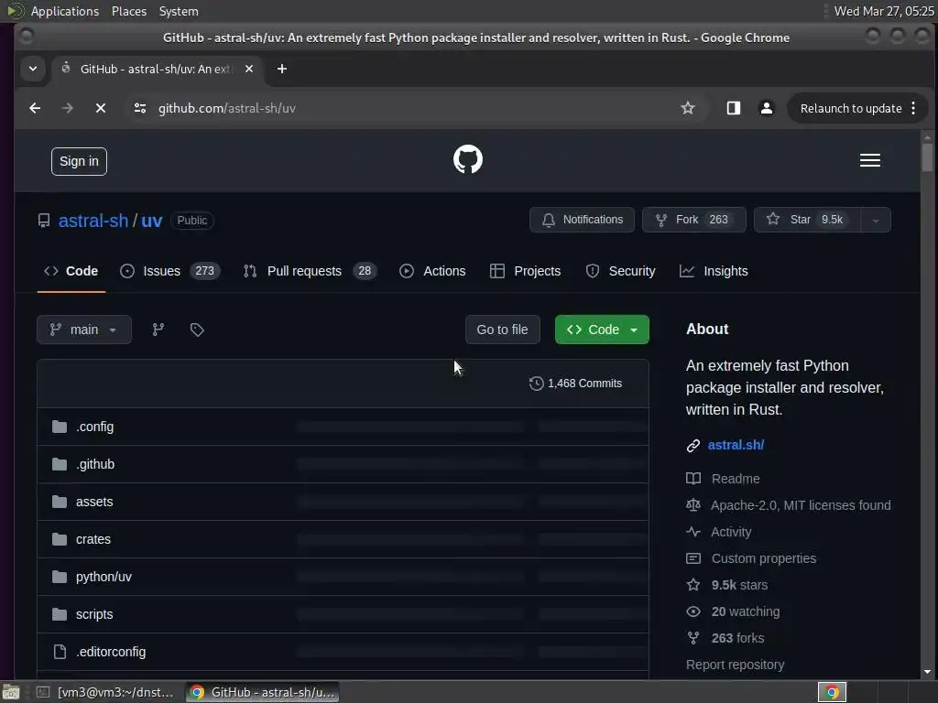The width and height of the screenshot is (938, 703).
Task: Open the crates folder
Action: tap(93, 539)
